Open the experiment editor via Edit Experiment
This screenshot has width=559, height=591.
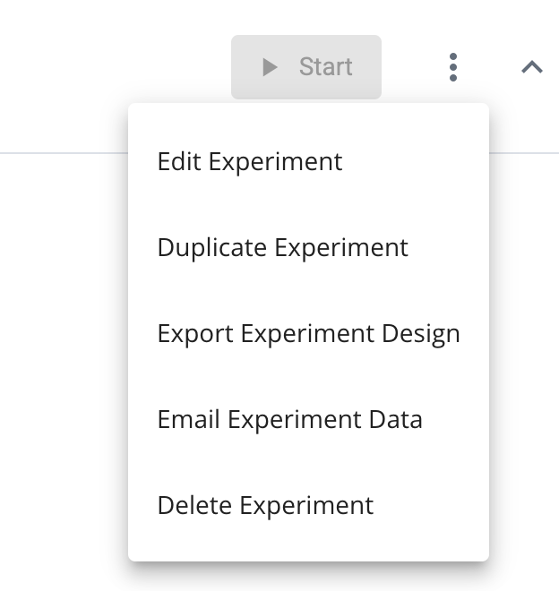[x=250, y=161]
